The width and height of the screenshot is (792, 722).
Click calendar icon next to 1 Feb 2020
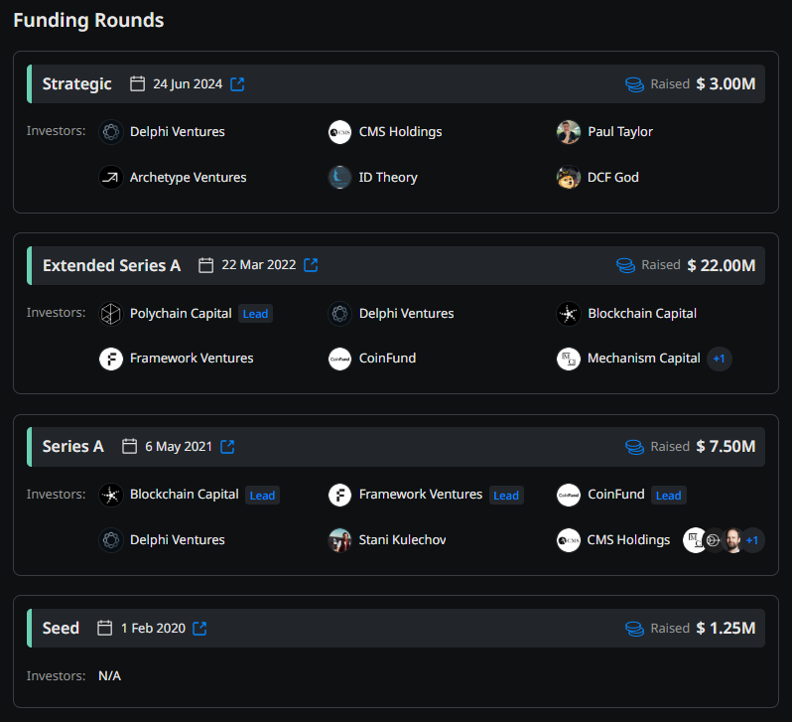[104, 628]
